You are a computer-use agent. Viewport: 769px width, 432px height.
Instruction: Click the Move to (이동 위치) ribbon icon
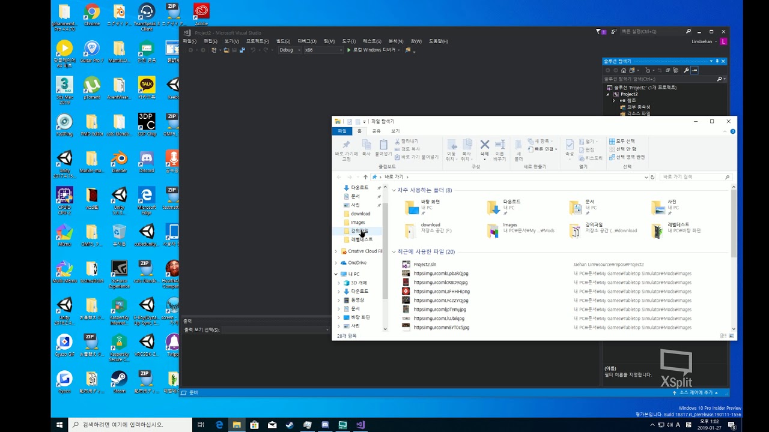(452, 145)
